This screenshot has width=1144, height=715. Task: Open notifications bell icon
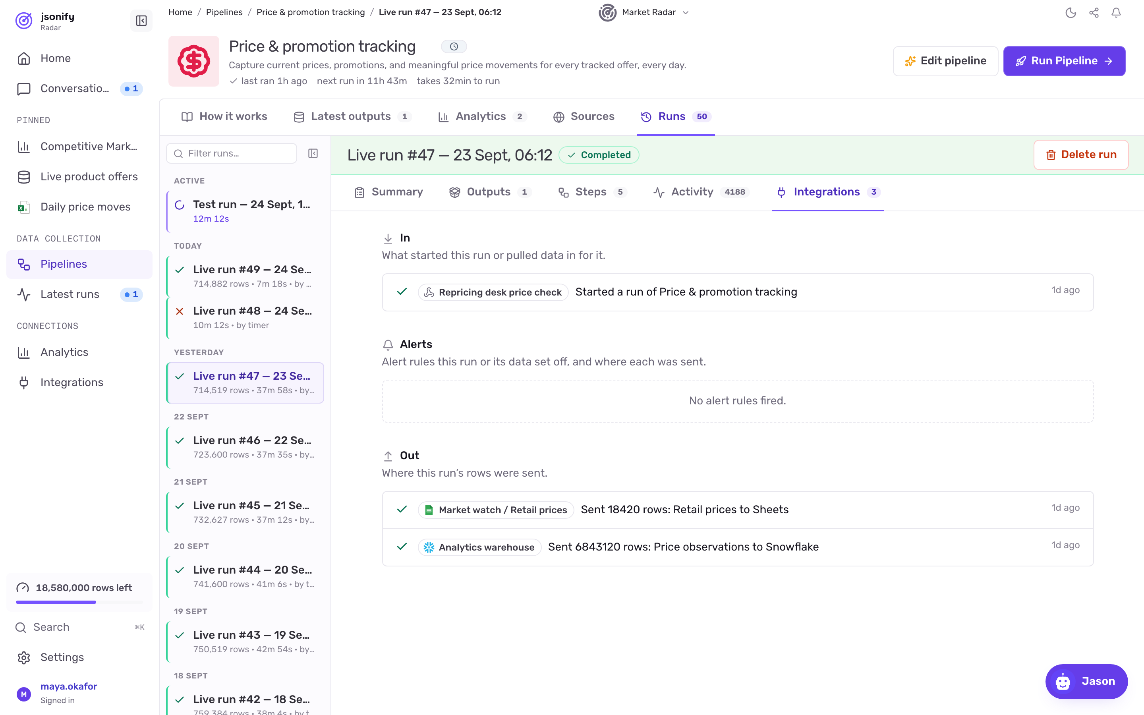pos(1116,13)
